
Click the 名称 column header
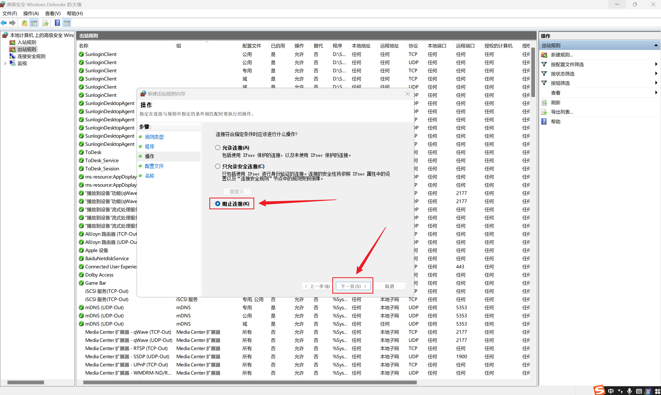coord(126,46)
